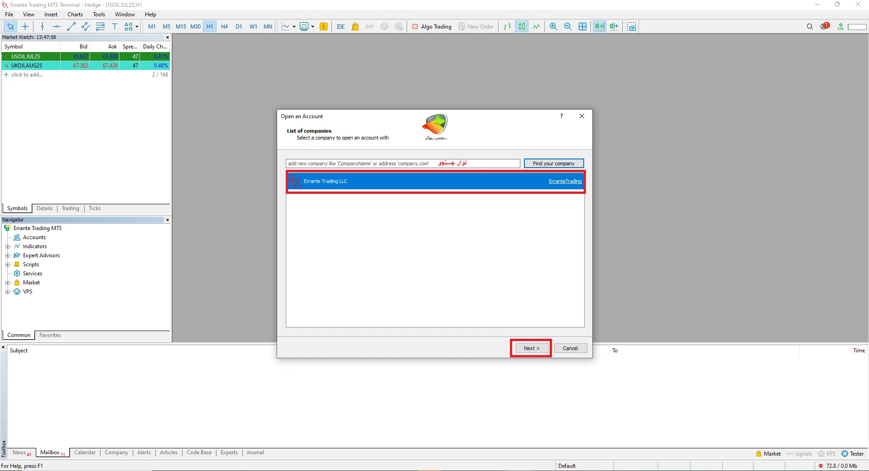Click the Find your company button

pyautogui.click(x=553, y=163)
